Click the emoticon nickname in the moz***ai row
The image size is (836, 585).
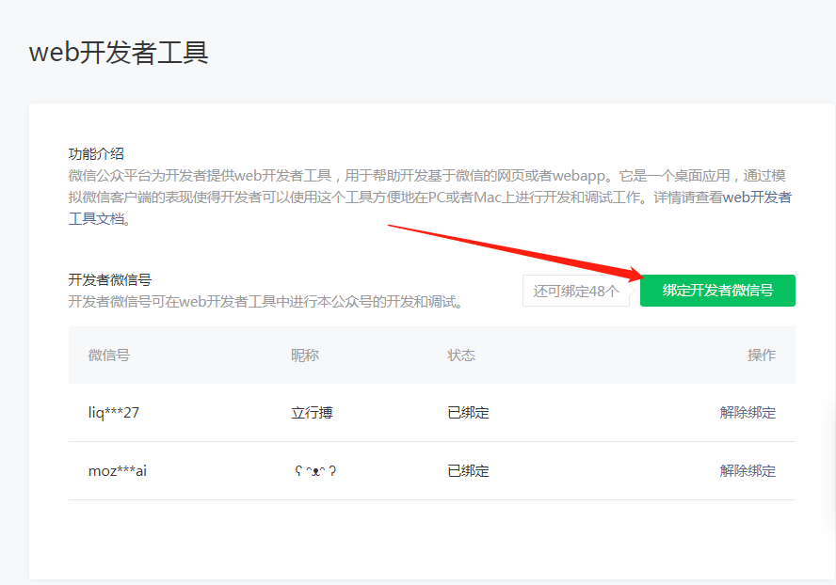click(314, 471)
